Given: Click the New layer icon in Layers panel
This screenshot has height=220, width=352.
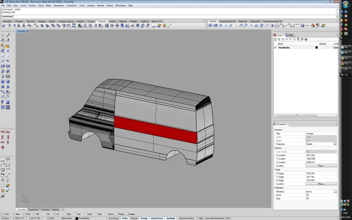Looking at the screenshot, I should coord(275,39).
